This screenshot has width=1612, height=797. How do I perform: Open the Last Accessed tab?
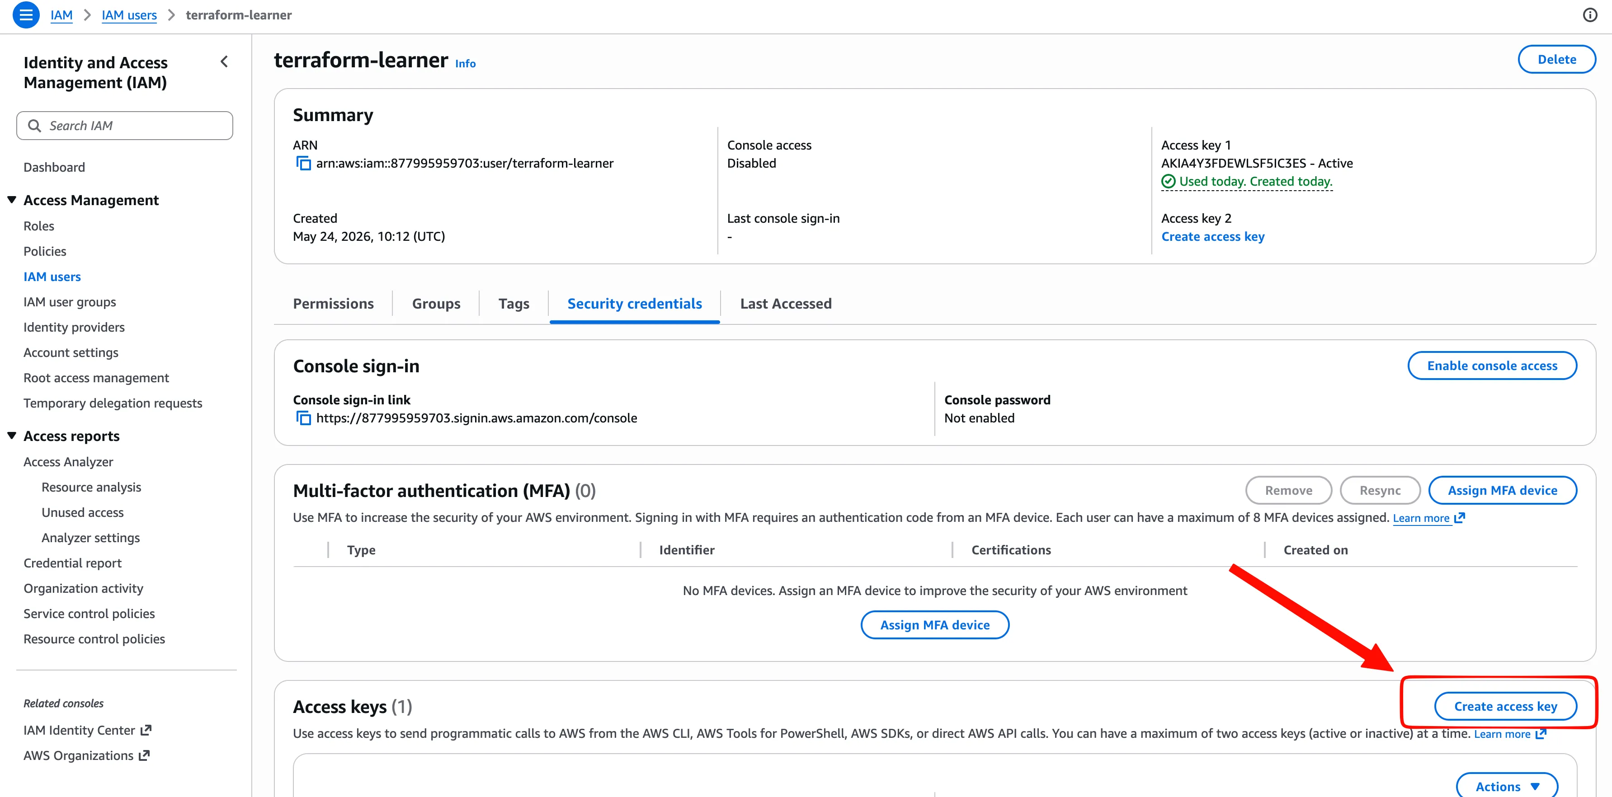(786, 304)
